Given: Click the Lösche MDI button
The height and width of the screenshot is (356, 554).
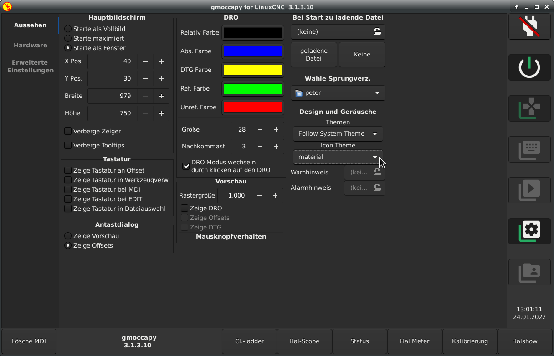Looking at the screenshot, I should [29, 341].
